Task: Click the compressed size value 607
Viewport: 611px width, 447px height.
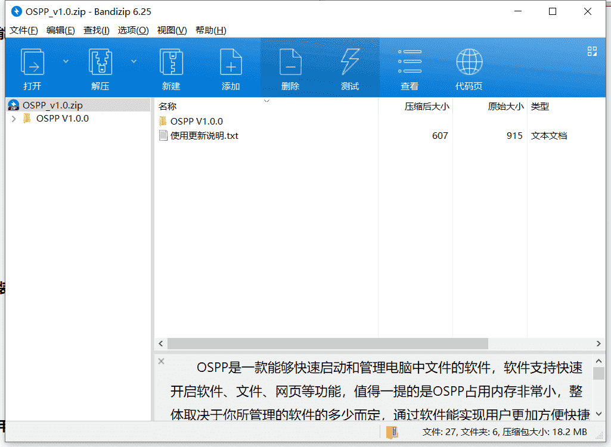Action: click(x=440, y=136)
